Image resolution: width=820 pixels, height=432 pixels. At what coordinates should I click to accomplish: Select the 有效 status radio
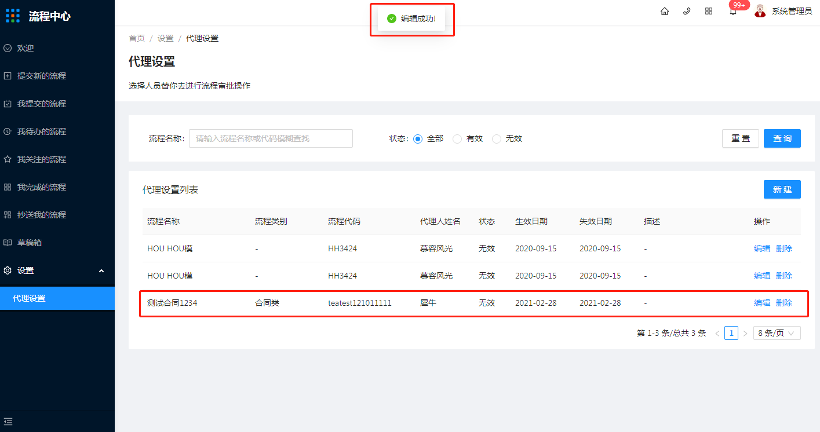[x=457, y=139]
